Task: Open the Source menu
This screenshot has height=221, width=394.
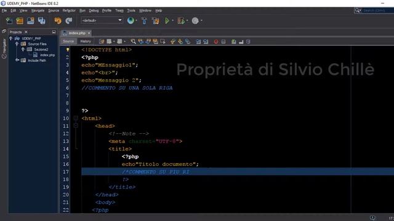Action: (x=54, y=10)
